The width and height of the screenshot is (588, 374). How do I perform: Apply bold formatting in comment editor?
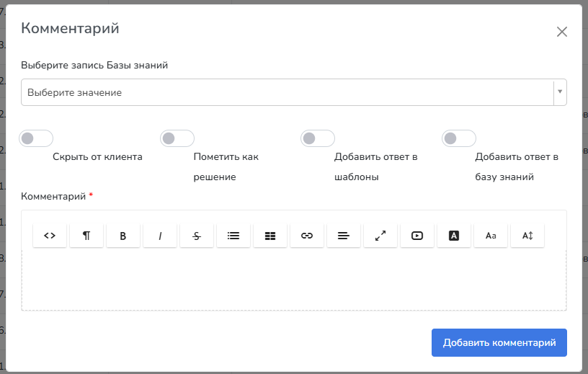click(123, 236)
